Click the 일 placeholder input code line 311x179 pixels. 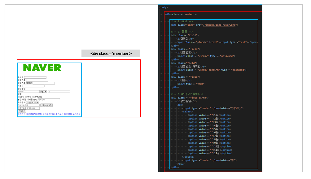[209, 160]
